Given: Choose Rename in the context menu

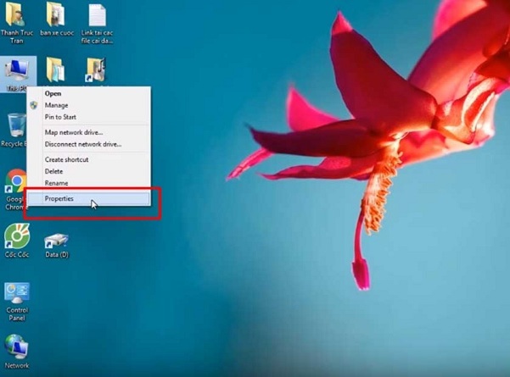Looking at the screenshot, I should (x=88, y=183).
